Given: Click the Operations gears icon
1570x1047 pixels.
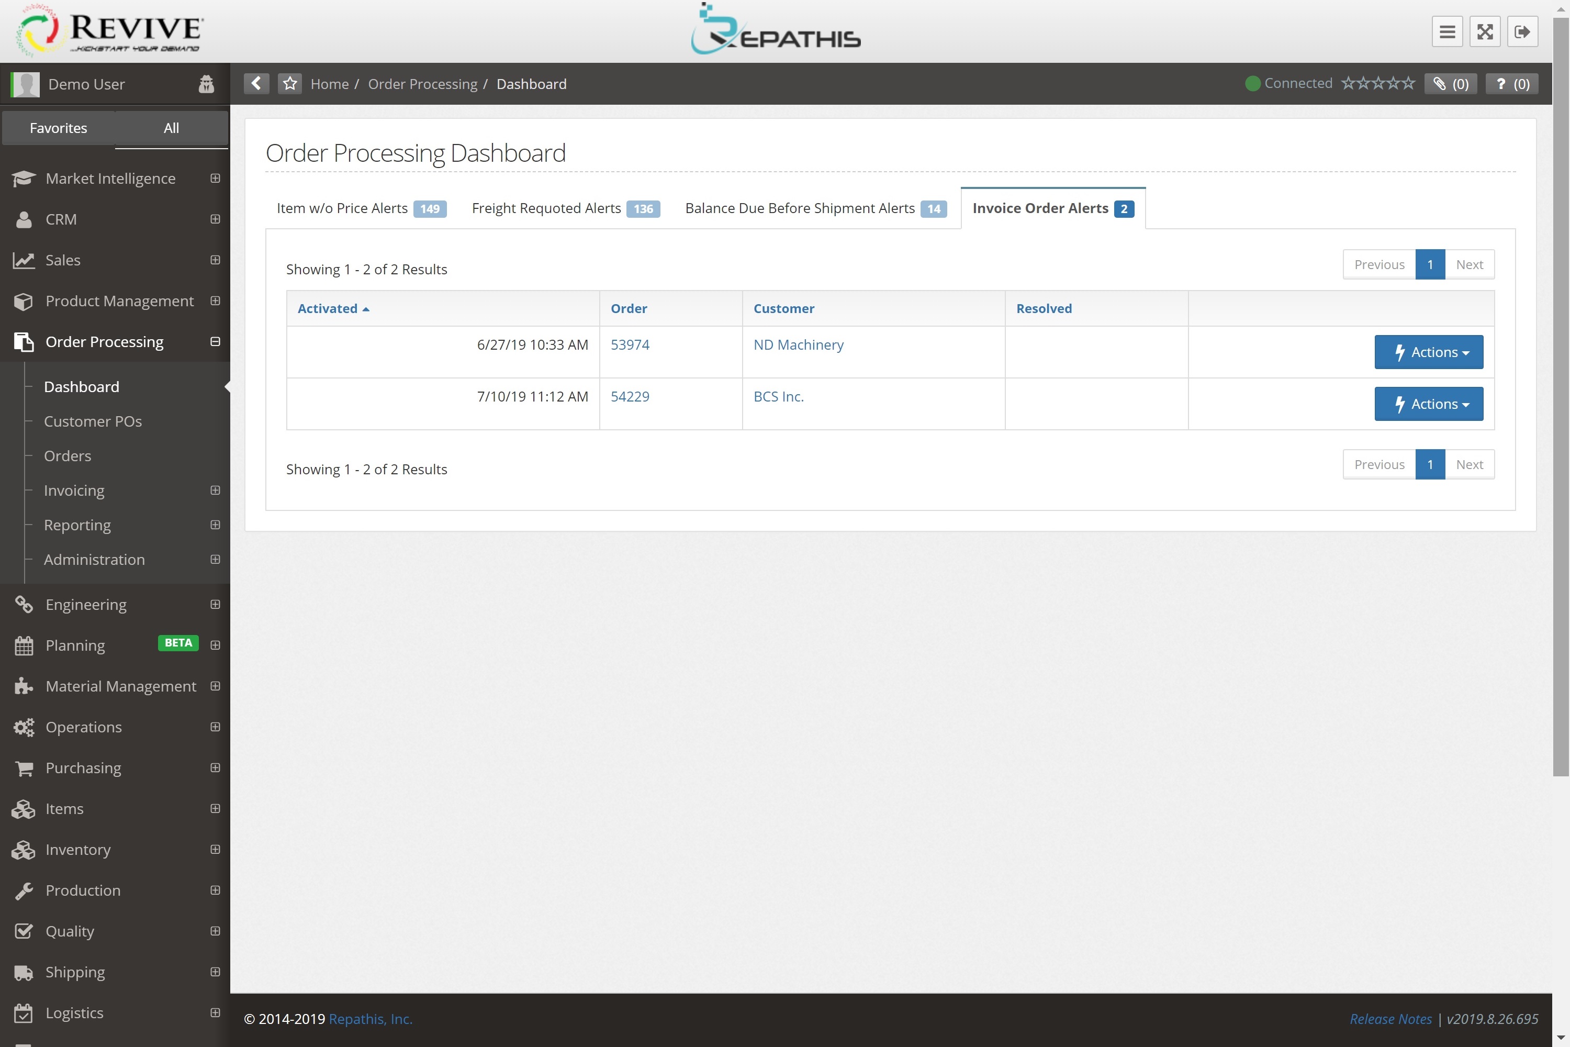Looking at the screenshot, I should click(24, 727).
